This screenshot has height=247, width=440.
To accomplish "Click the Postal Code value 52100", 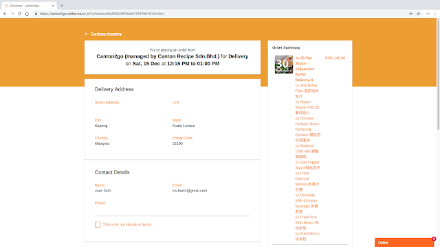I will click(x=177, y=143).
